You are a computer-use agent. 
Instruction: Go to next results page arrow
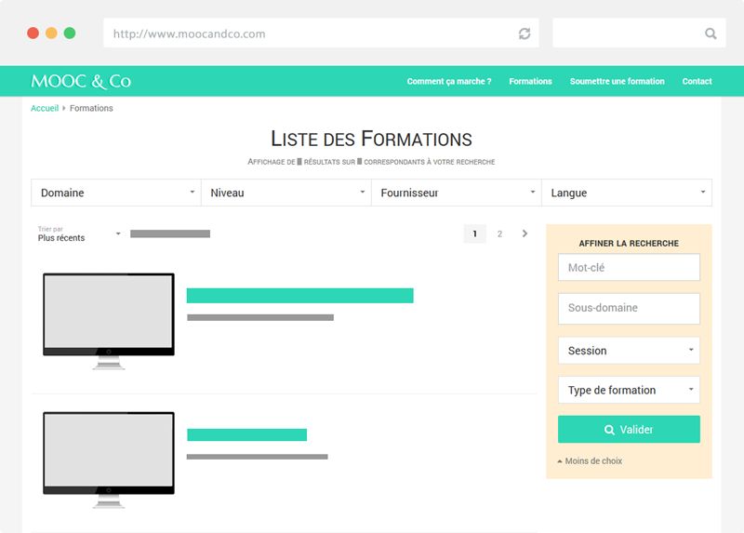click(525, 233)
